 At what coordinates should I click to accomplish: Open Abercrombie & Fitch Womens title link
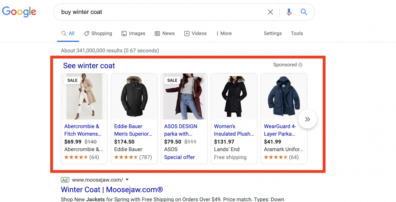click(83, 130)
